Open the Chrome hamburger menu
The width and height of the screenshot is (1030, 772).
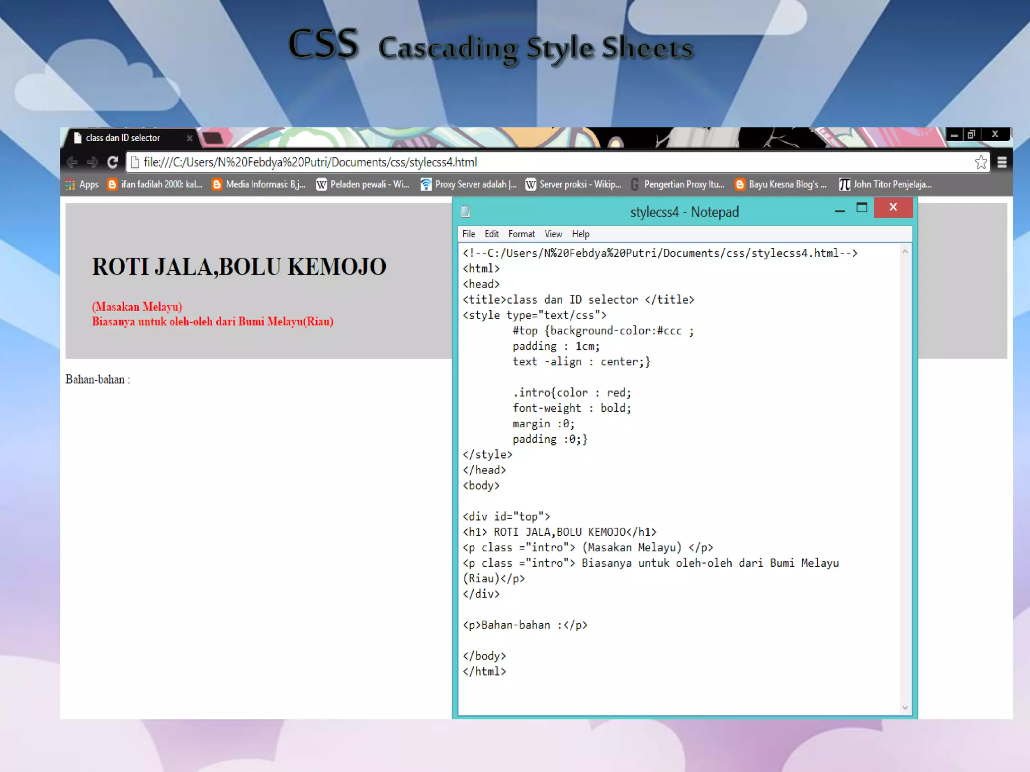1002,162
